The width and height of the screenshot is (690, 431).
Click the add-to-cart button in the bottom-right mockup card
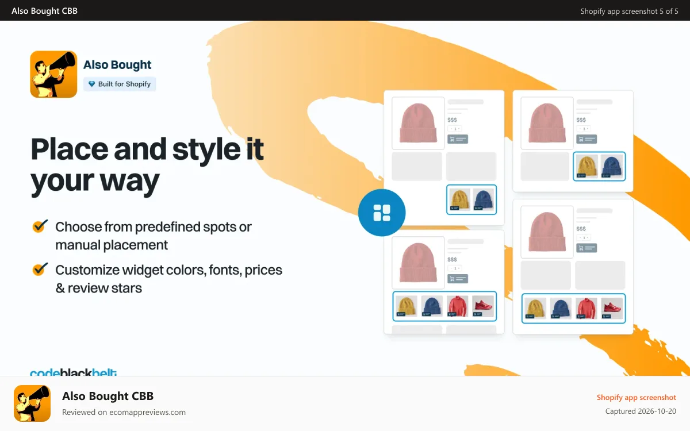click(586, 248)
